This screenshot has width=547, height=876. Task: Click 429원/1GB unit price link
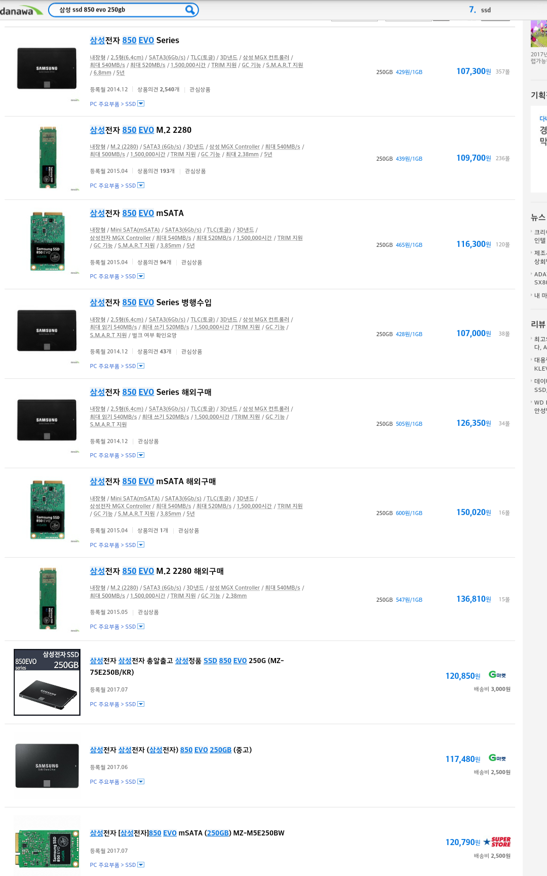coord(409,72)
